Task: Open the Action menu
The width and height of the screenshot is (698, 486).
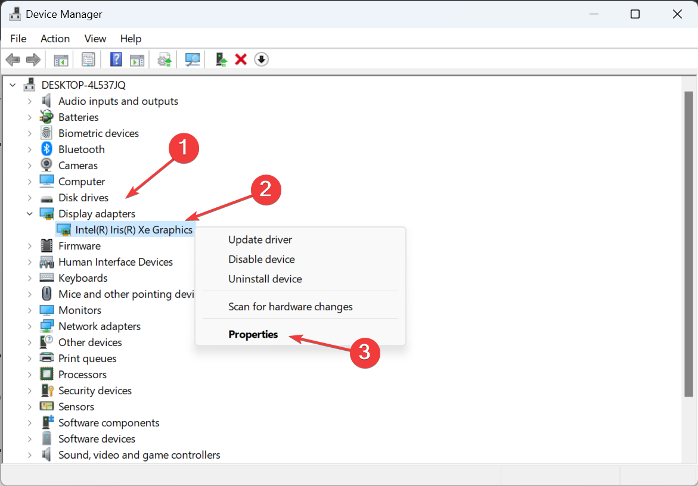Action: [x=55, y=39]
